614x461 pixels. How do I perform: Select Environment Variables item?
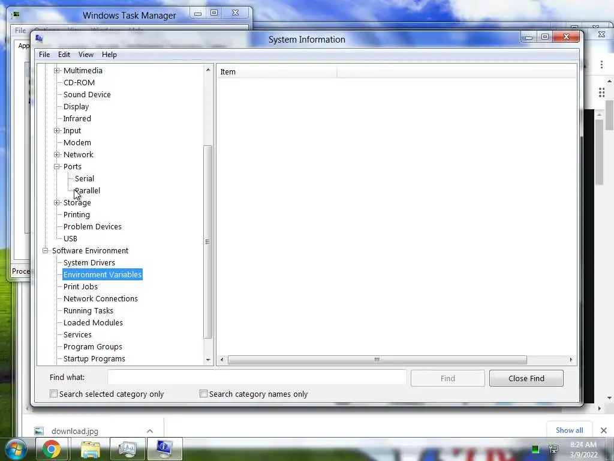[x=102, y=274]
